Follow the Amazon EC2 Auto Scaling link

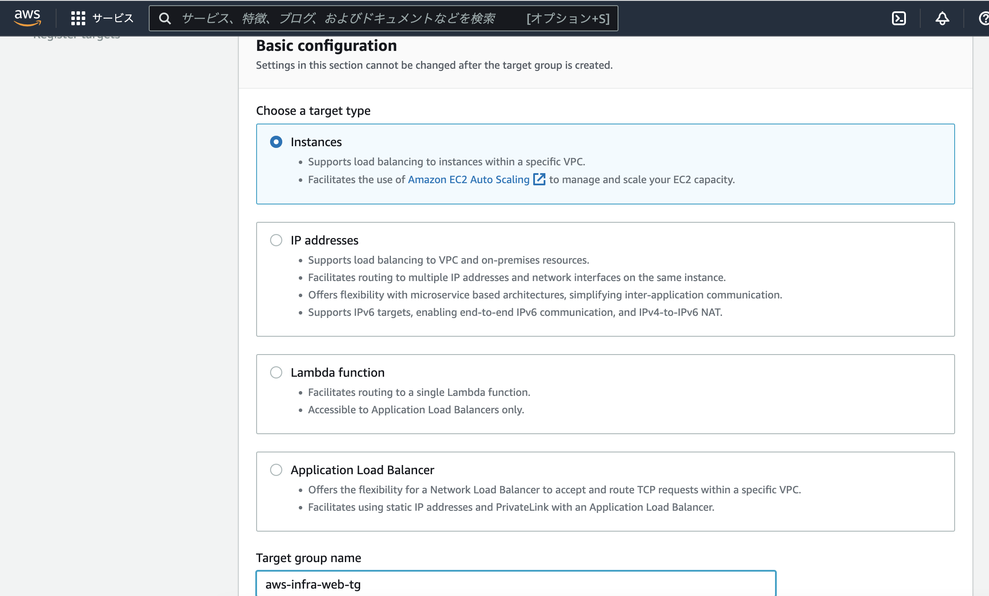point(468,180)
